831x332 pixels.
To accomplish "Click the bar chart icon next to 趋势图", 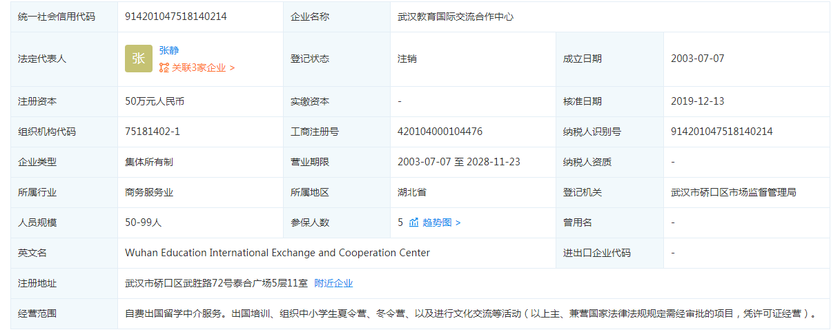I will point(414,222).
